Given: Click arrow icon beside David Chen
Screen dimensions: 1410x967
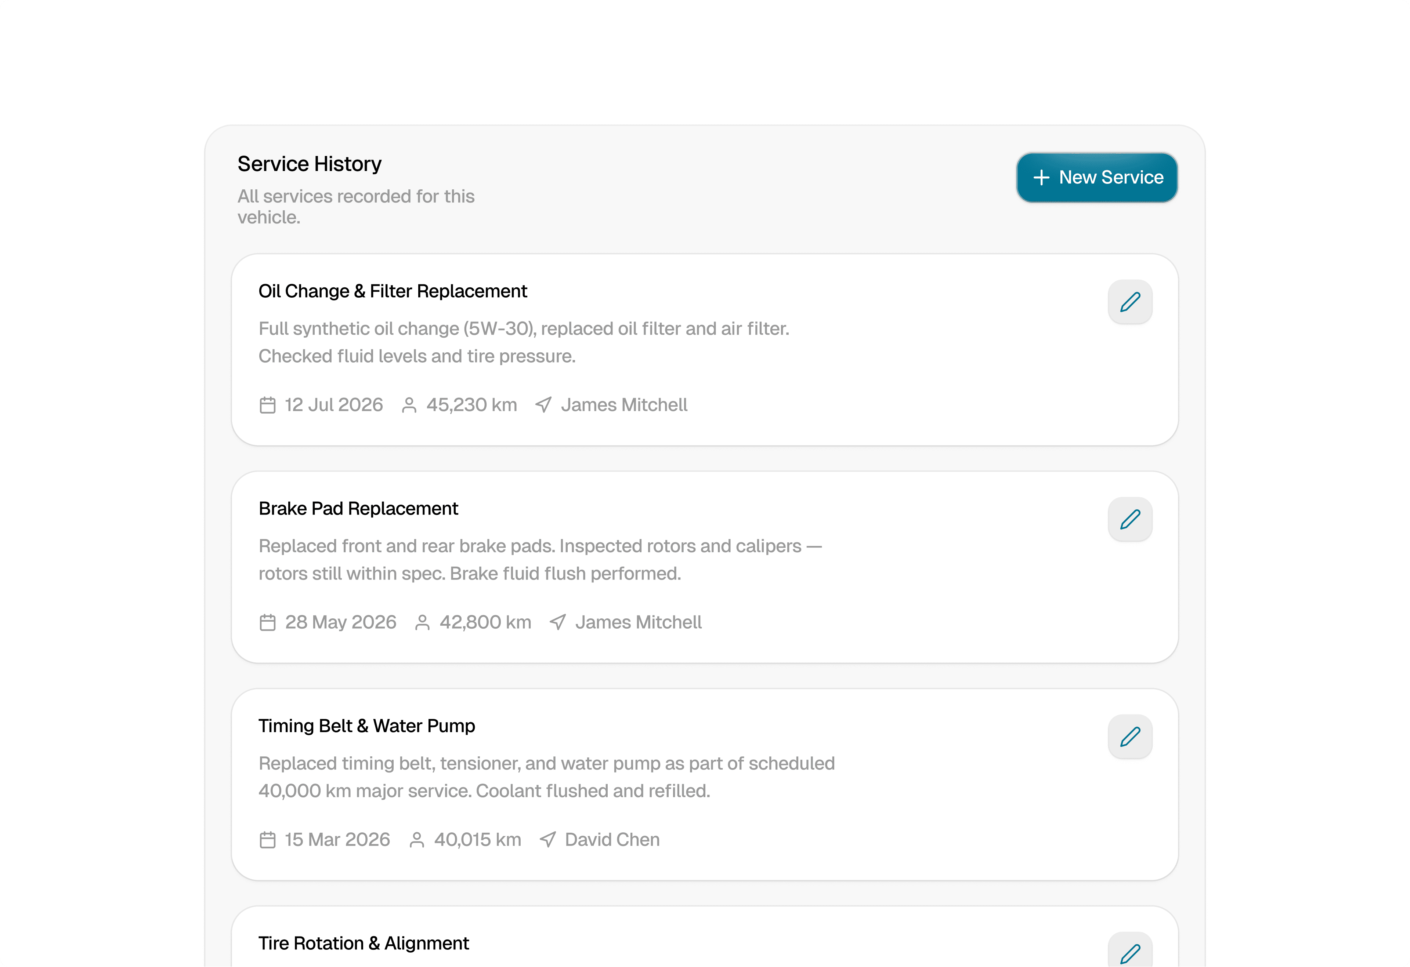Looking at the screenshot, I should point(548,840).
